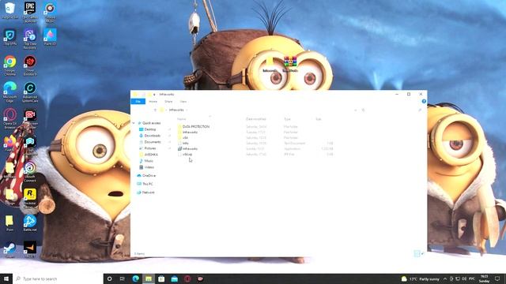Image resolution: width=506 pixels, height=284 pixels.
Task: Open the Windows Start menu
Action: coord(6,278)
